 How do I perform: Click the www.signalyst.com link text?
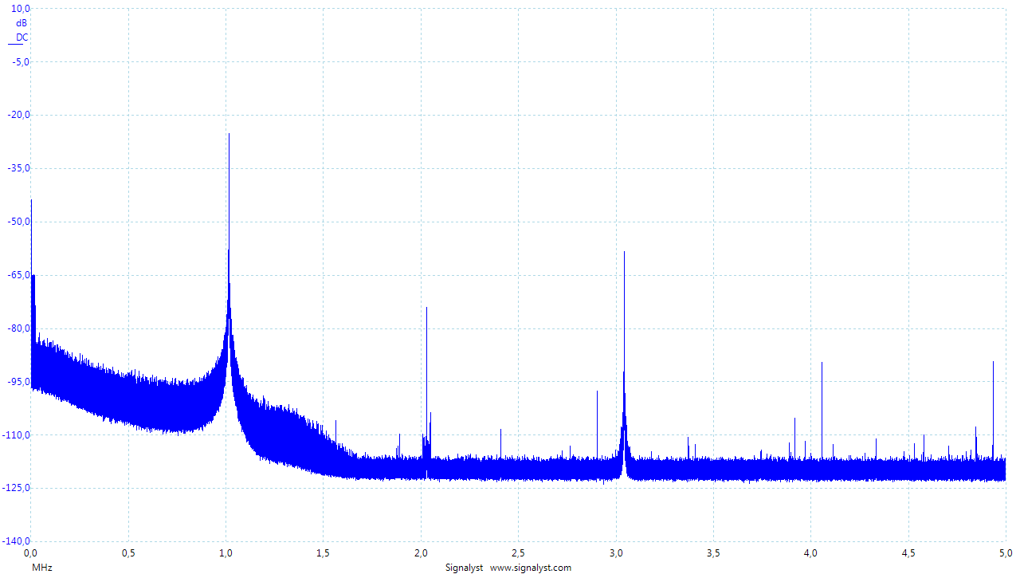(x=530, y=568)
